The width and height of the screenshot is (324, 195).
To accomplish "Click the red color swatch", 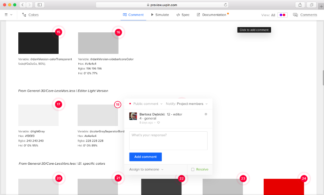I will pos(283,187).
